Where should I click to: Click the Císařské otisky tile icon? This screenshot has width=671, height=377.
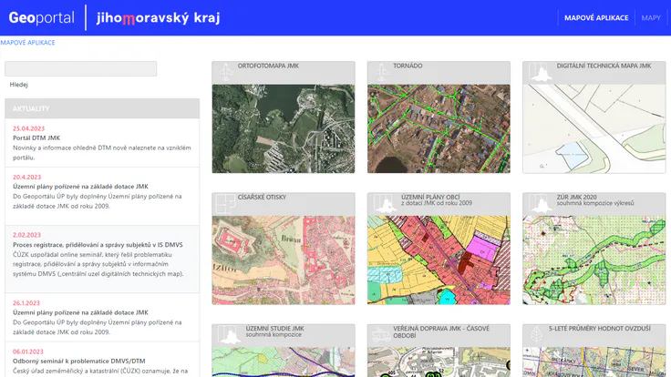(225, 203)
